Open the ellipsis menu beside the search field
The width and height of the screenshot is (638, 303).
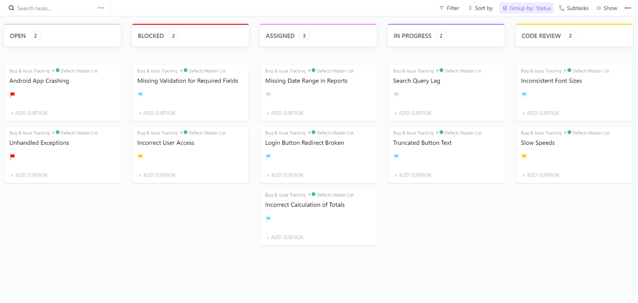coord(101,8)
